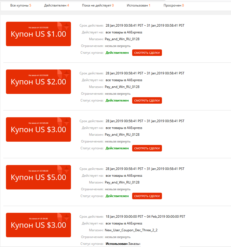Click the US $2.00 coupon card

38,82
